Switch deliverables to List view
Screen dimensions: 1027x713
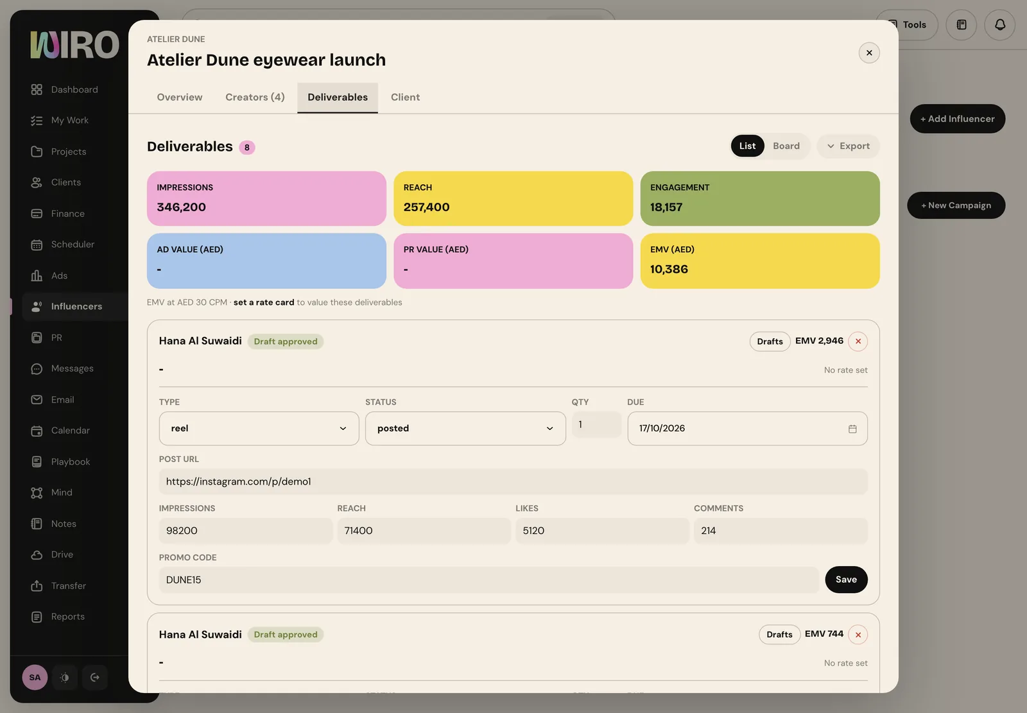[x=747, y=146]
